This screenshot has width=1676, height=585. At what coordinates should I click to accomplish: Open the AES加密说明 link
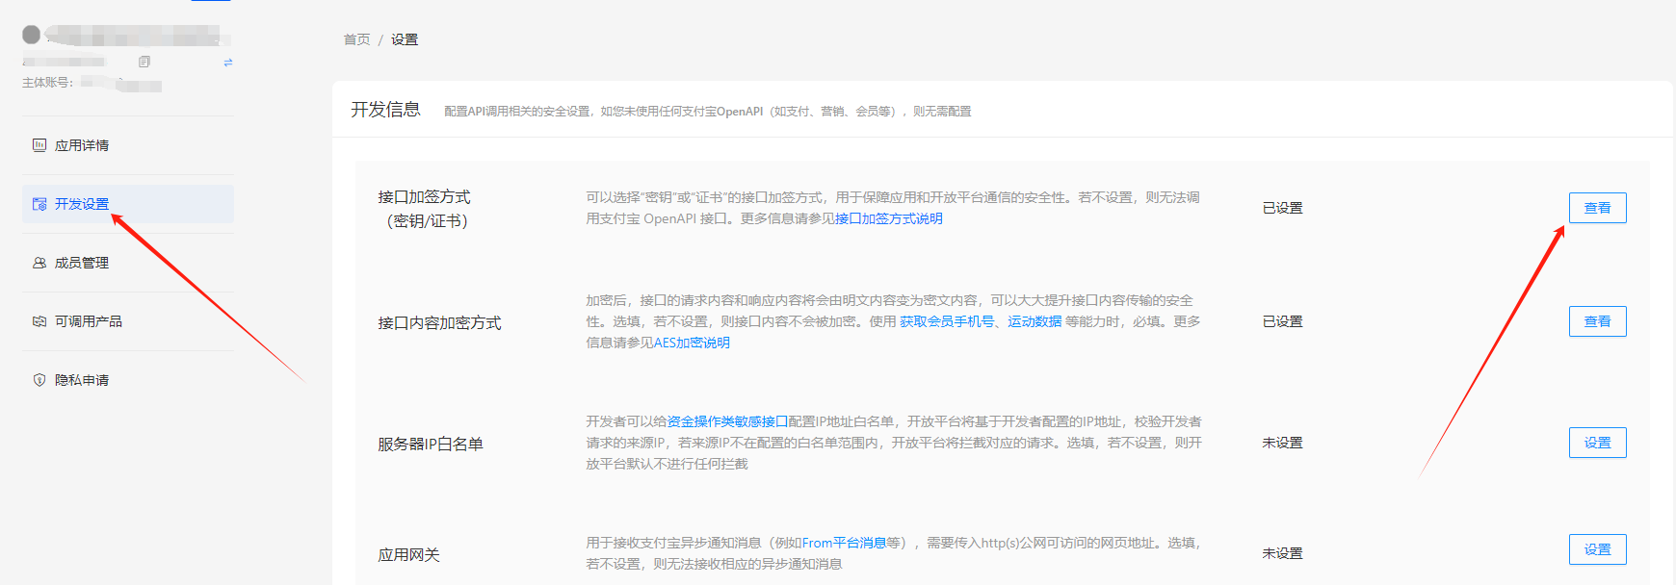(692, 343)
